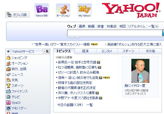Screen dimensions: 164x114
Task: Click camera icon next to ねつ造職員 headline
Action: 100,67
